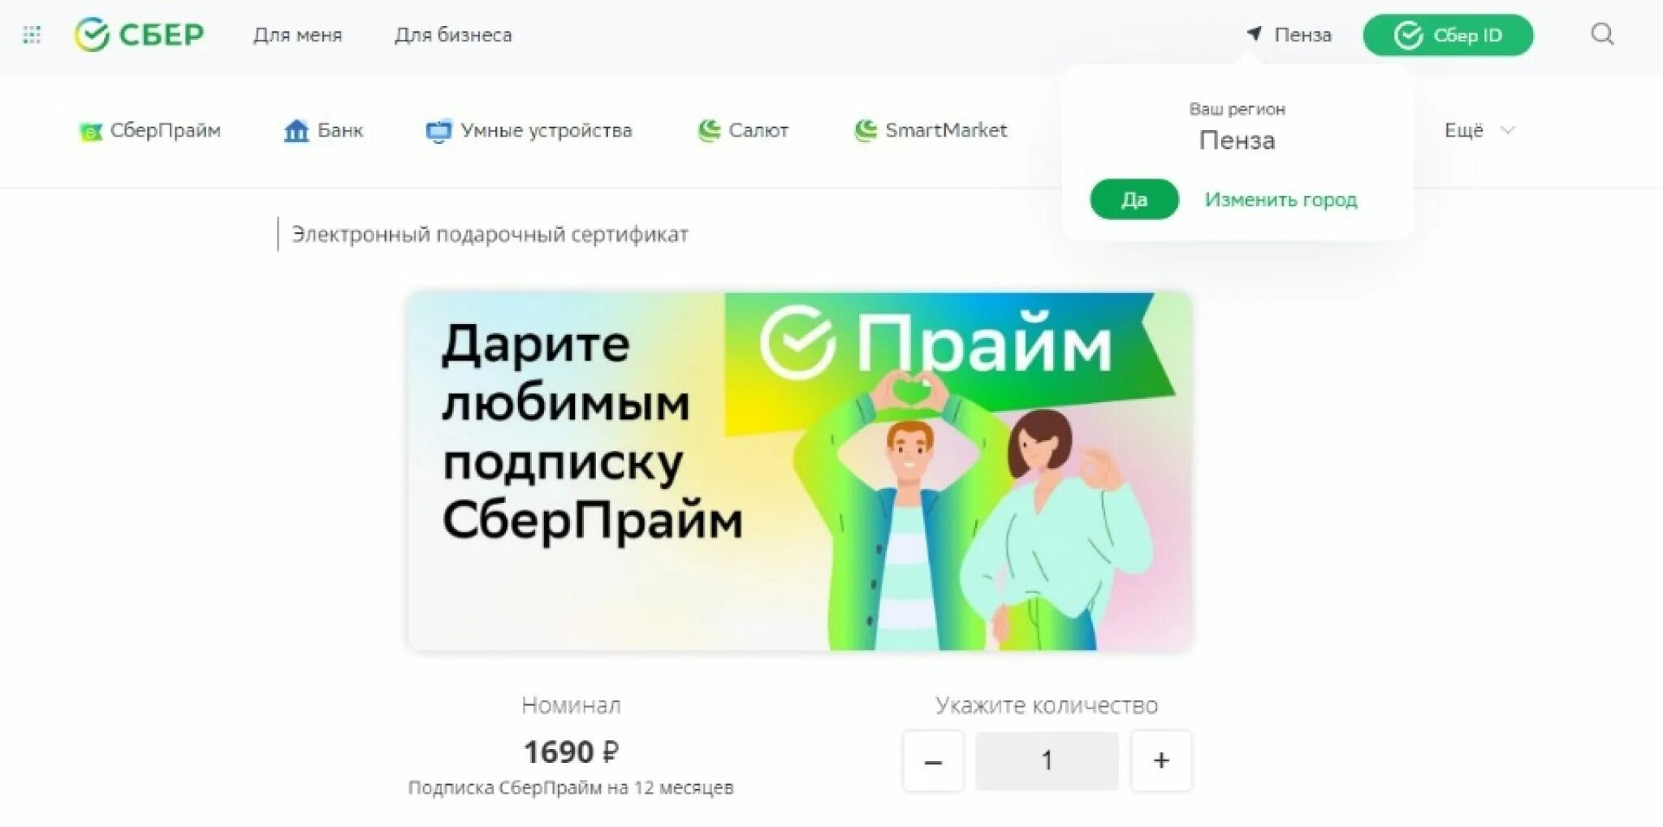Open the apps grid icon
Screen dimensions: 1663x827
tap(32, 35)
